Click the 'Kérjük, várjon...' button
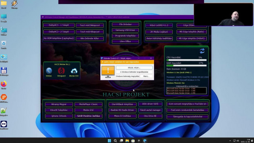The width and height of the screenshot is (254, 143). (x=134, y=68)
